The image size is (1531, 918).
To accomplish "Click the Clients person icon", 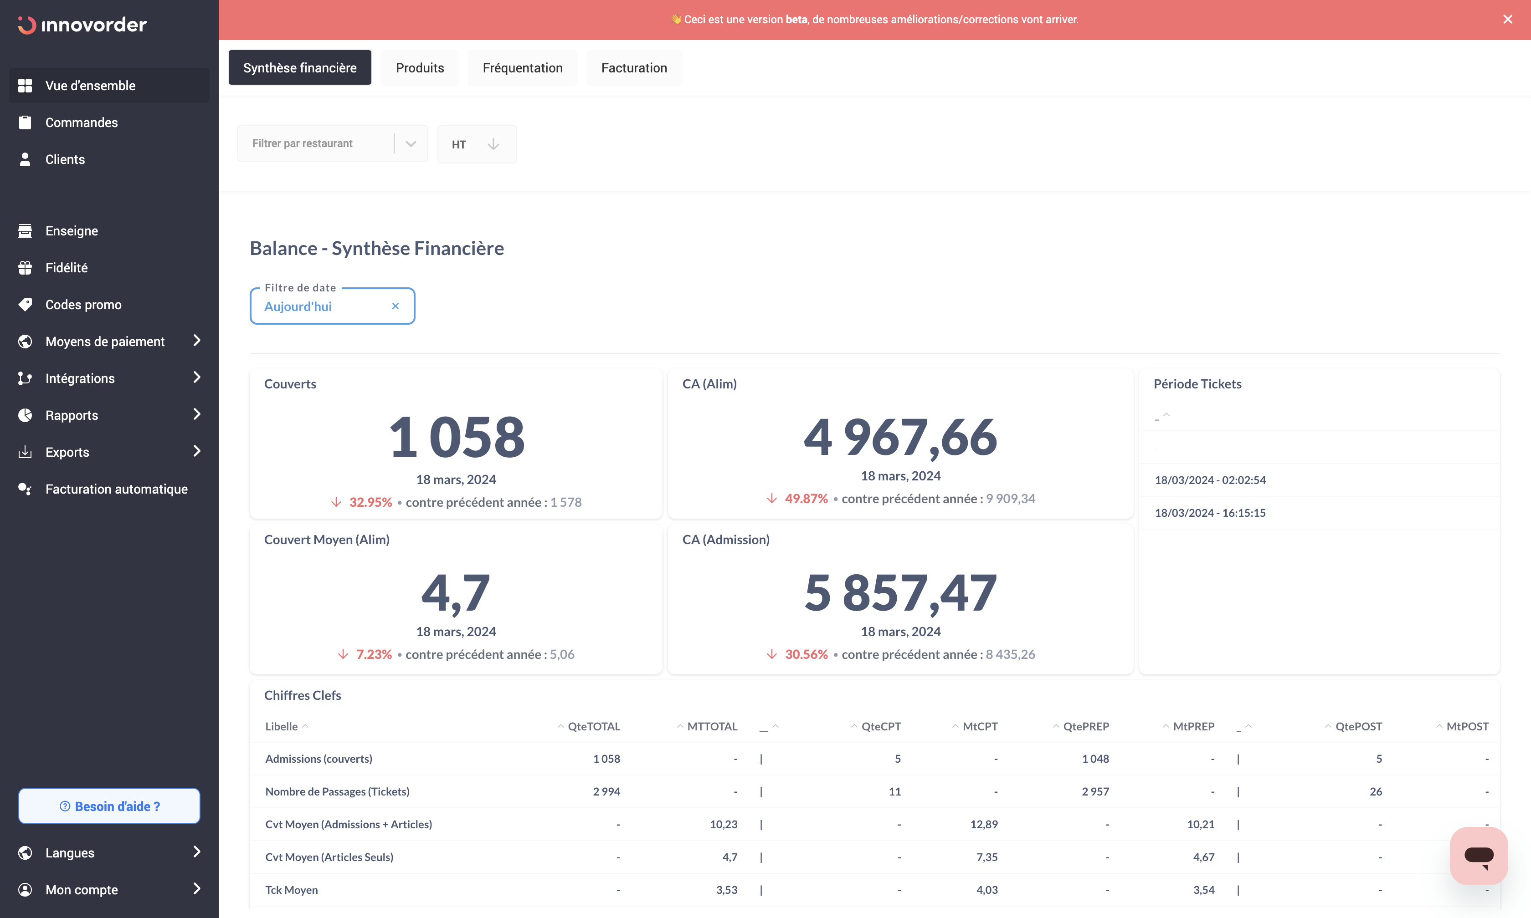I will (25, 159).
